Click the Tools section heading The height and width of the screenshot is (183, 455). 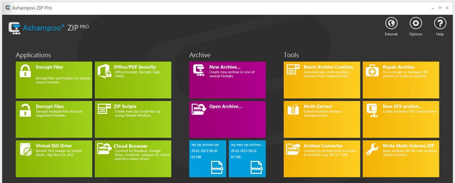coord(291,55)
